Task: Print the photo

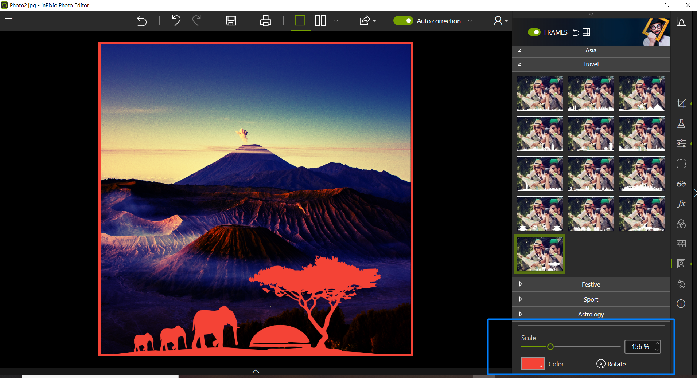Action: pos(266,21)
